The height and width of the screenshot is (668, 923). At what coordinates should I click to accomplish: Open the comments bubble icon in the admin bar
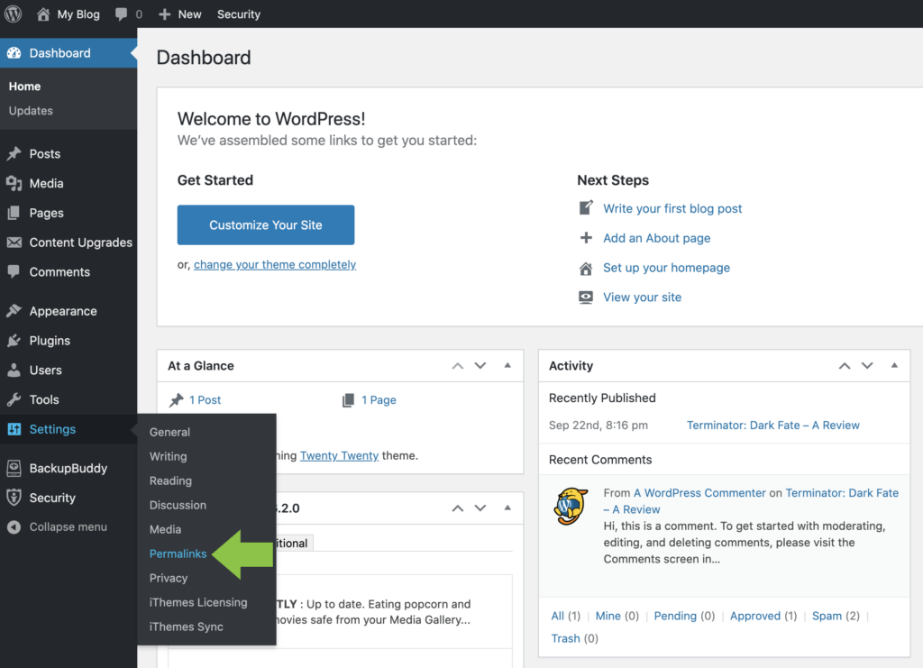tap(121, 14)
